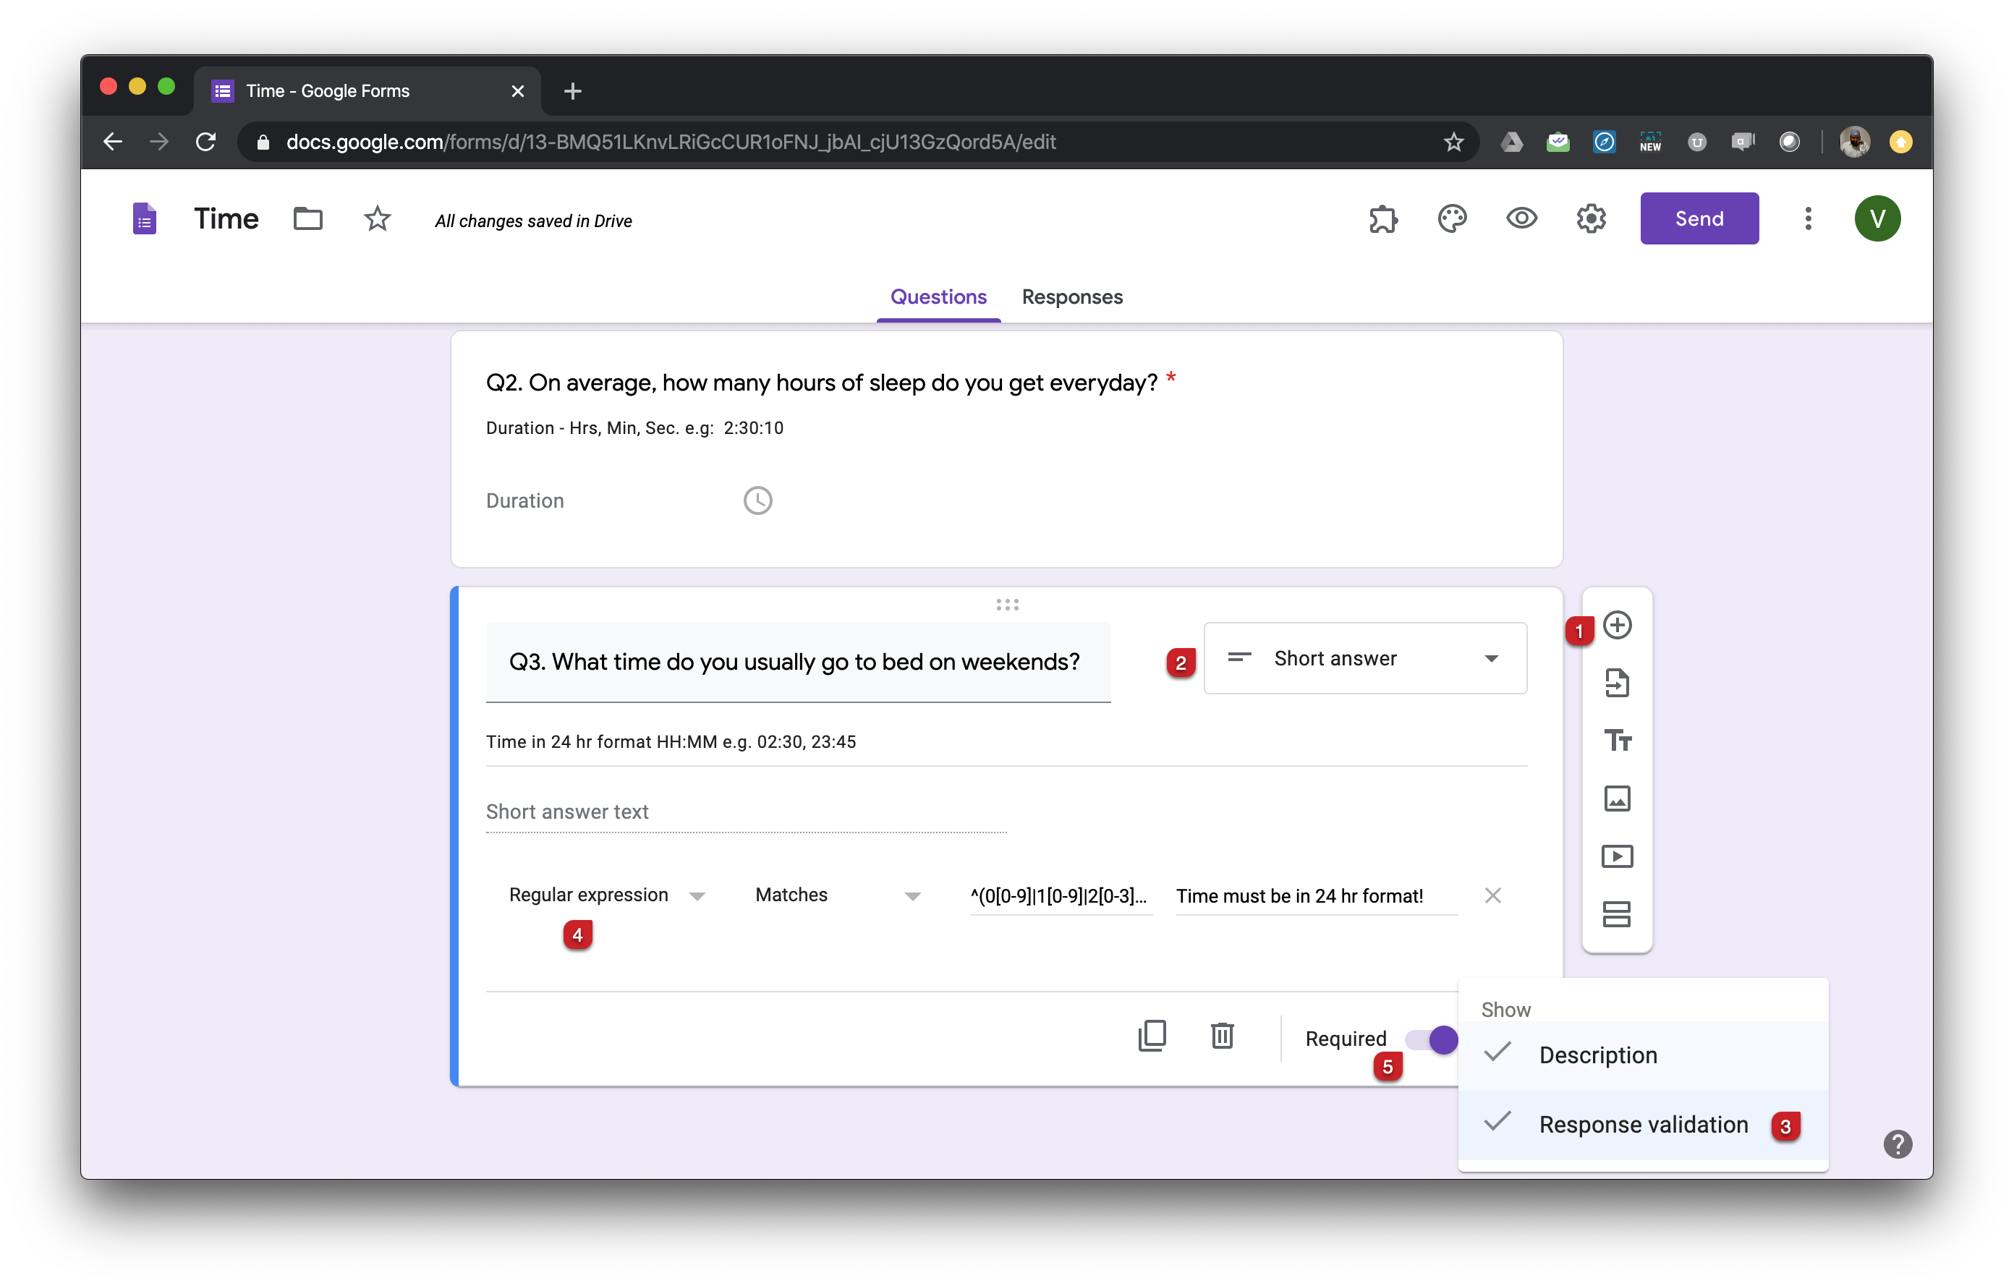The image size is (2014, 1286).
Task: Delete question Q3 with the trash icon
Action: click(x=1222, y=1036)
